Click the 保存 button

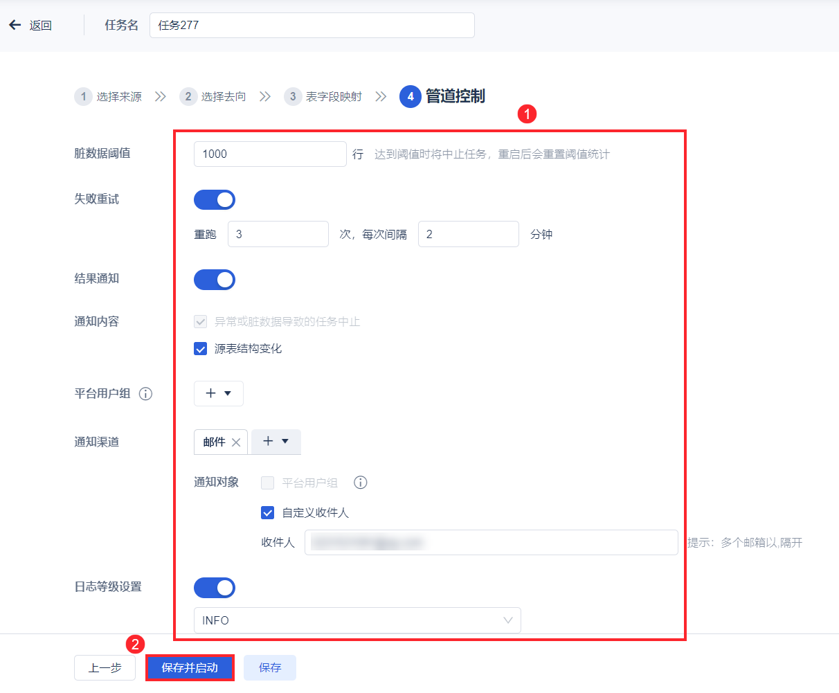[270, 668]
